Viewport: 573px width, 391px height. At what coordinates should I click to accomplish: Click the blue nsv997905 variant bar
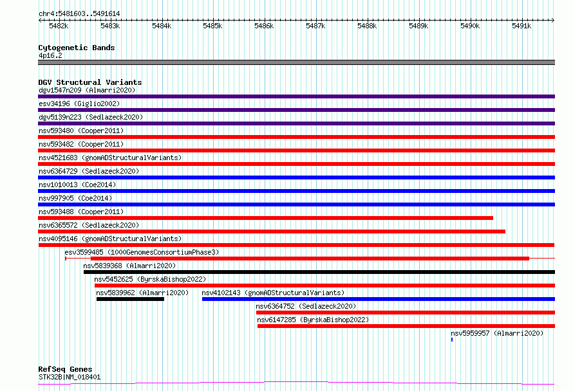tap(296, 205)
